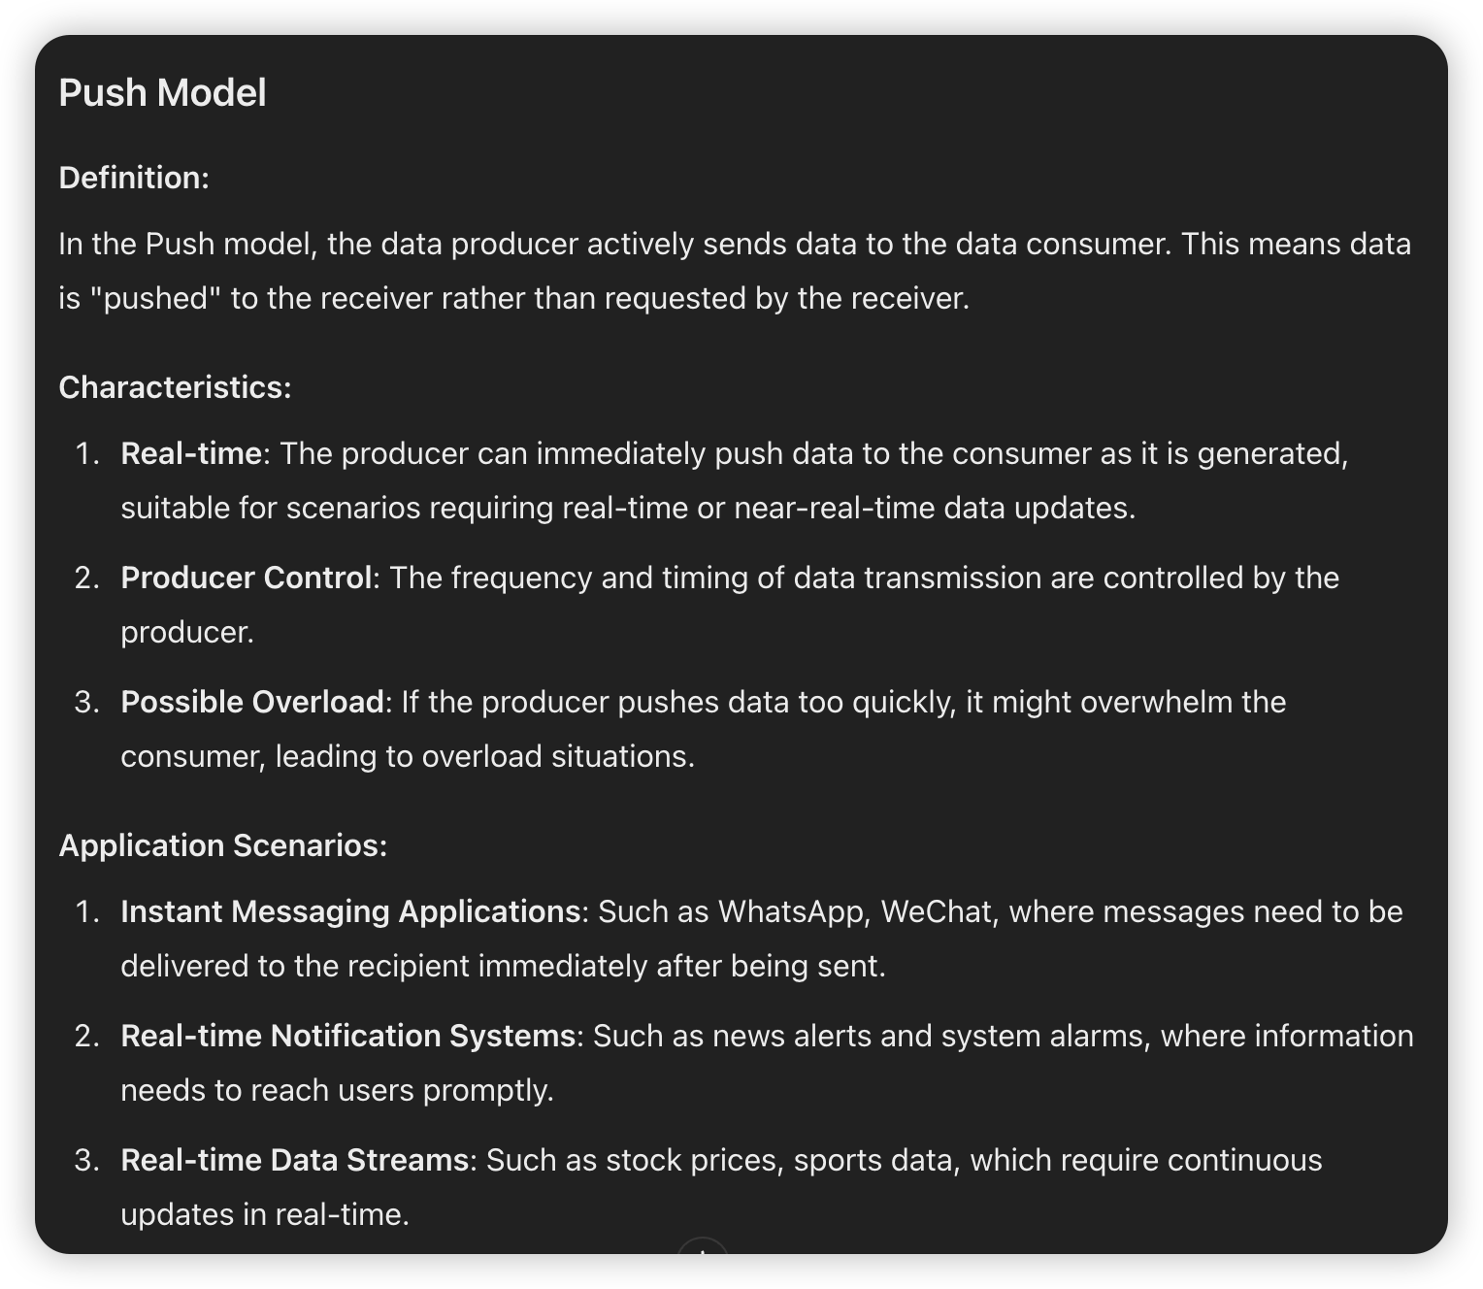The image size is (1483, 1289).
Task: Click the bold Producer Control term
Action: click(x=247, y=578)
